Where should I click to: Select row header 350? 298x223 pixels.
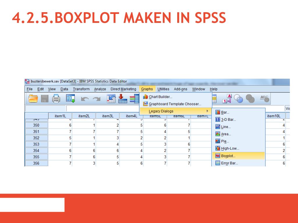click(x=36, y=125)
